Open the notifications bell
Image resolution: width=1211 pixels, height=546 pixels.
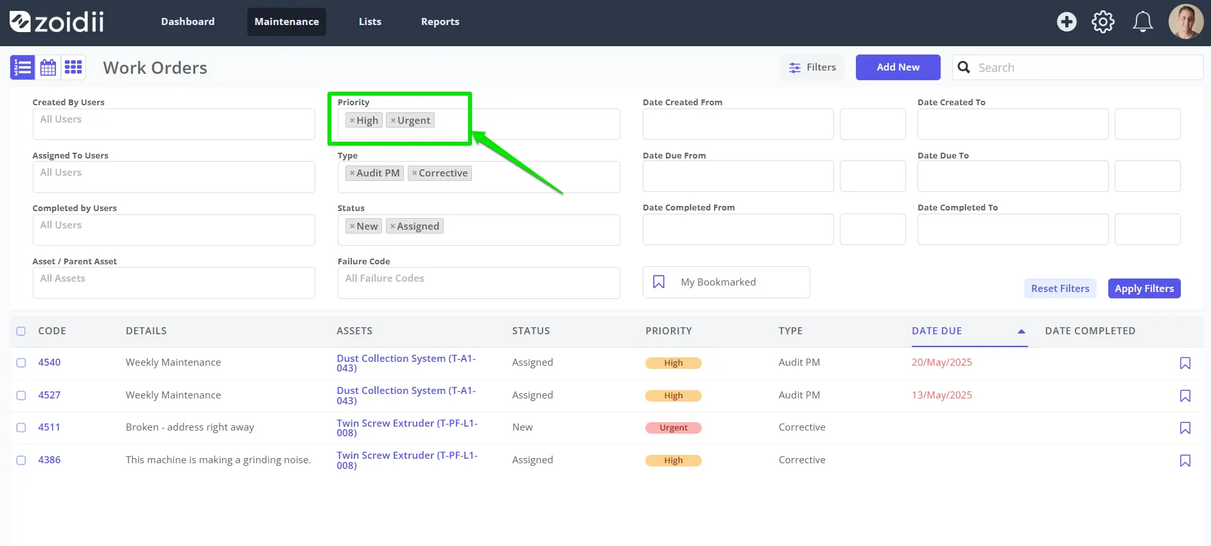coord(1142,22)
